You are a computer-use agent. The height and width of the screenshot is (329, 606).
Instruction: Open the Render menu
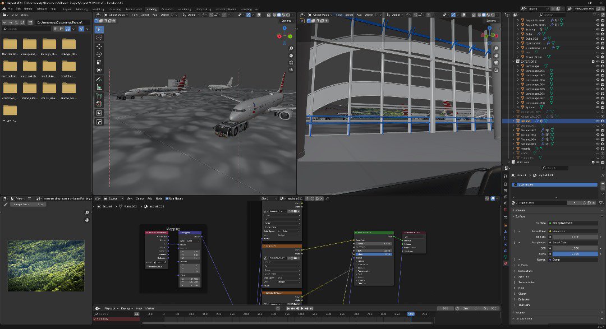click(x=28, y=8)
